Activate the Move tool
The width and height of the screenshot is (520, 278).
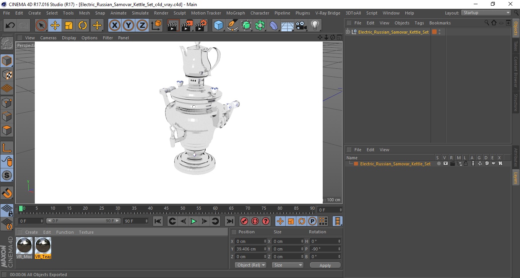[55, 26]
